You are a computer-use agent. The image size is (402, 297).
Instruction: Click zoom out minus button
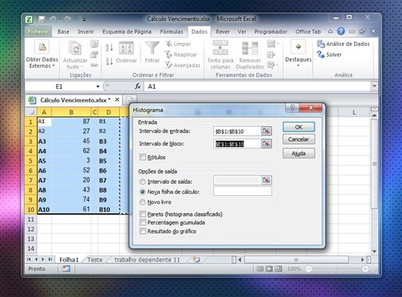coord(308,269)
